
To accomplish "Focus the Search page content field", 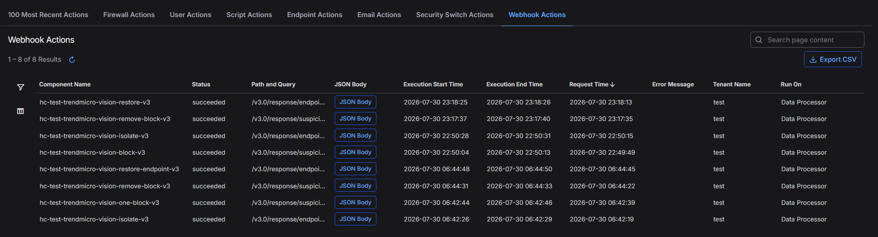I will coord(807,40).
